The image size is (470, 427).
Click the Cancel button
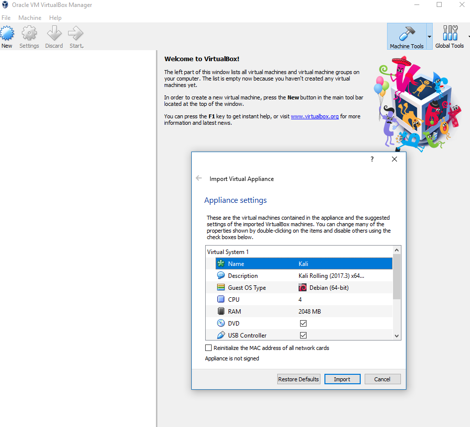(x=383, y=379)
